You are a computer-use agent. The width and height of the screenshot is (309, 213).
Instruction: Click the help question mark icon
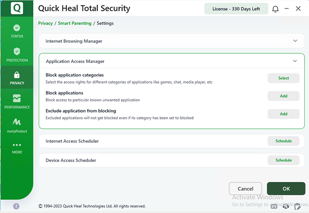pyautogui.click(x=16, y=206)
